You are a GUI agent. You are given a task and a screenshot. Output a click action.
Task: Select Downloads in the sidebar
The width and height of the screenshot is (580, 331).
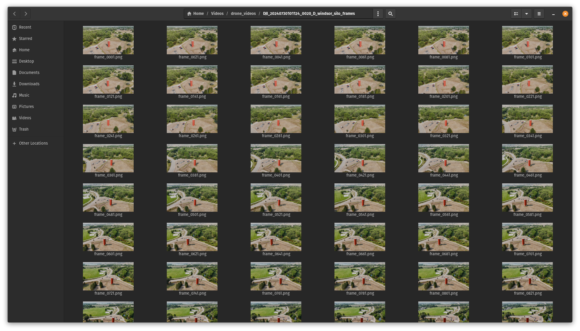[29, 84]
